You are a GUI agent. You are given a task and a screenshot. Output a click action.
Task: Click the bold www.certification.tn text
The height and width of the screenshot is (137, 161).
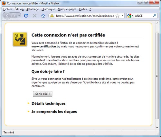click(45, 46)
